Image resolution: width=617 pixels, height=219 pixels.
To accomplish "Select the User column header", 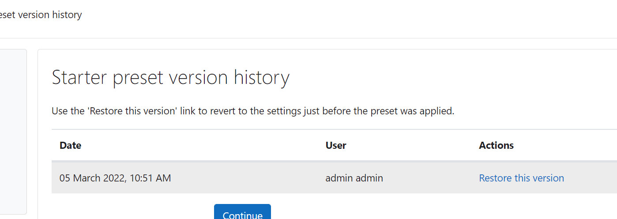I will coord(336,145).
